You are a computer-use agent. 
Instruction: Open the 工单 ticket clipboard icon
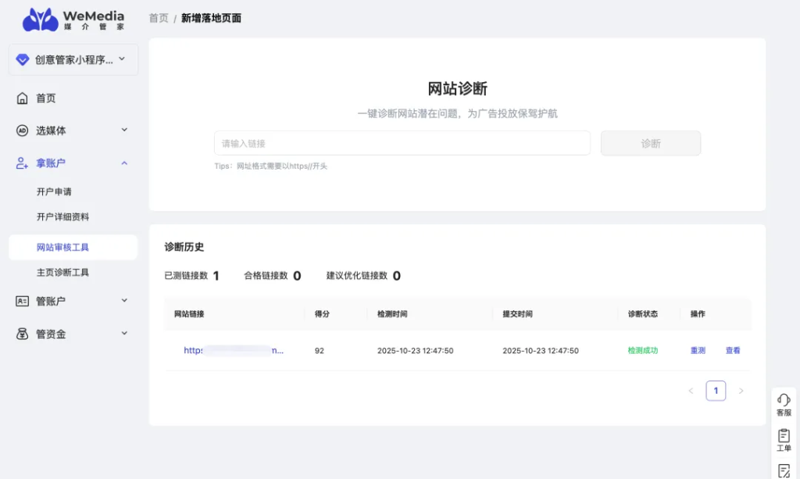(x=784, y=436)
